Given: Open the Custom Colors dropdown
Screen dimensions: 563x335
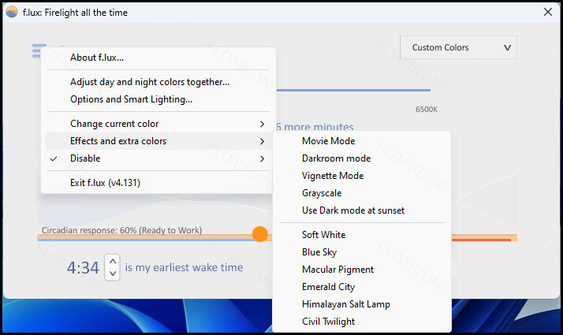Looking at the screenshot, I should coord(458,47).
